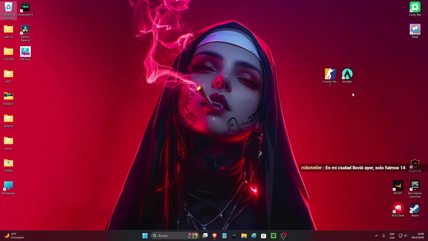Select the FACEIT AC desktop shortcut
Screen dimensions: 428x241
pos(415,166)
